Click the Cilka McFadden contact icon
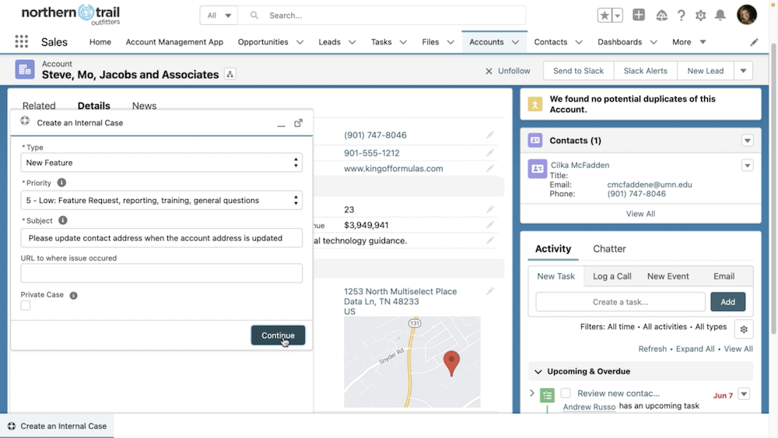778x438 pixels. click(x=538, y=169)
